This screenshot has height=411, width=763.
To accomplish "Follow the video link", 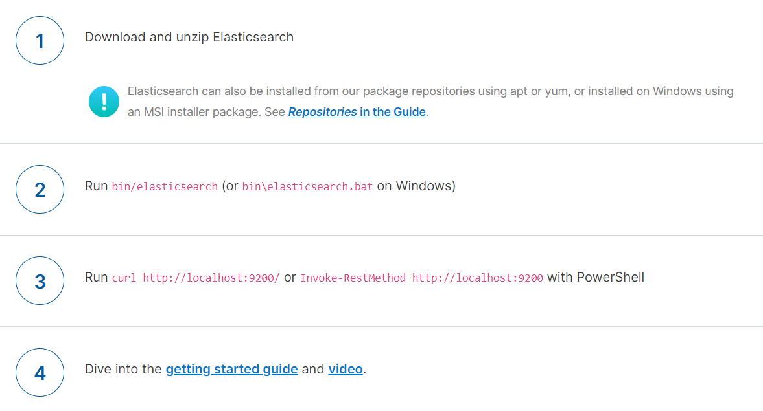I will tap(345, 370).
